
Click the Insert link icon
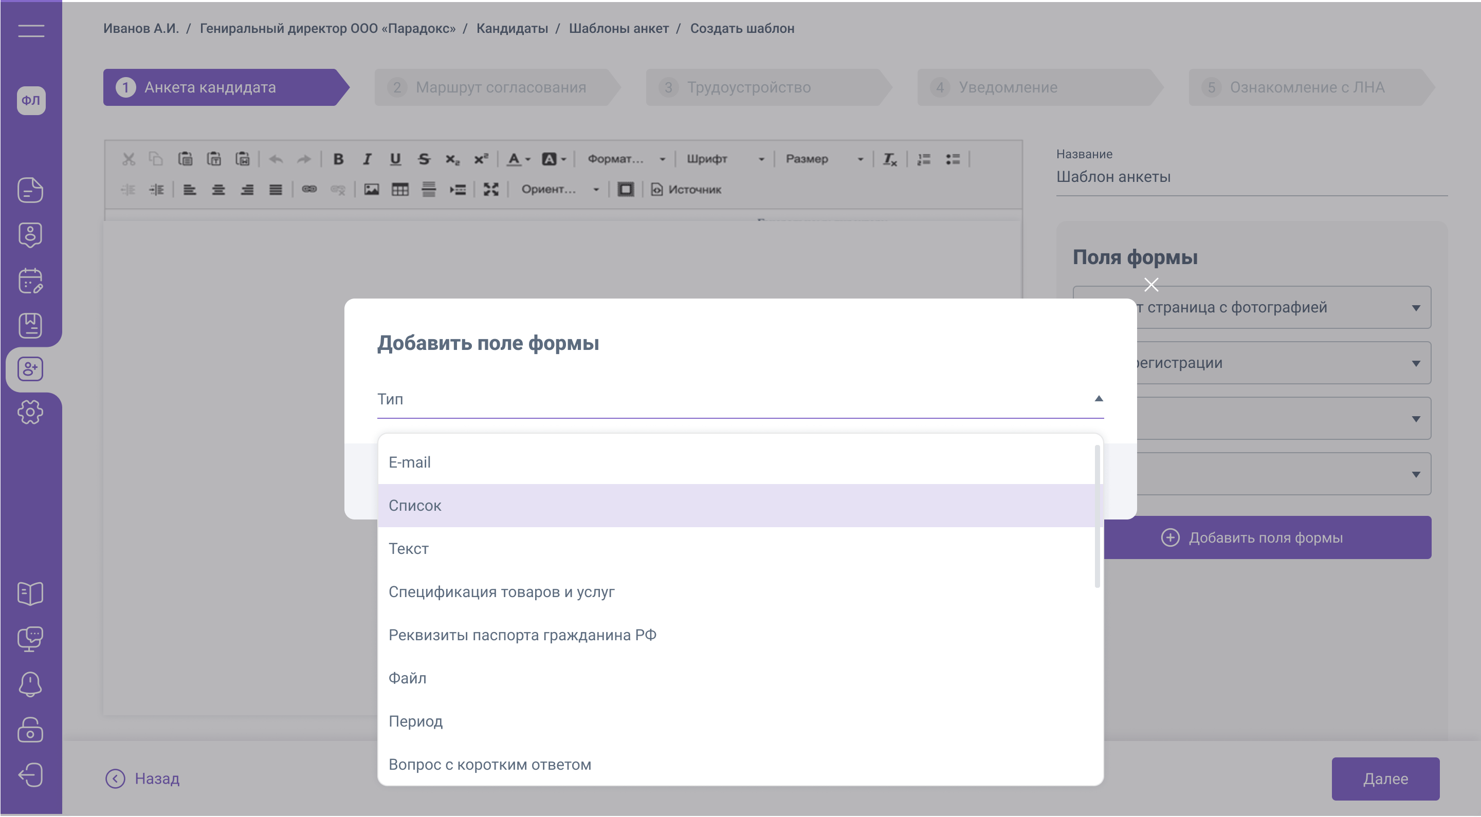pyautogui.click(x=309, y=190)
